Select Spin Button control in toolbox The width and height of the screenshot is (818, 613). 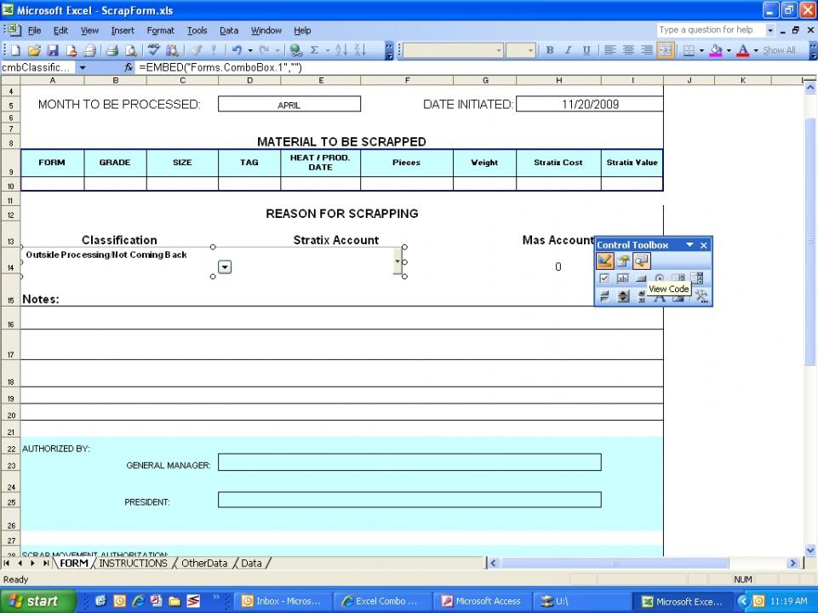pos(623,297)
